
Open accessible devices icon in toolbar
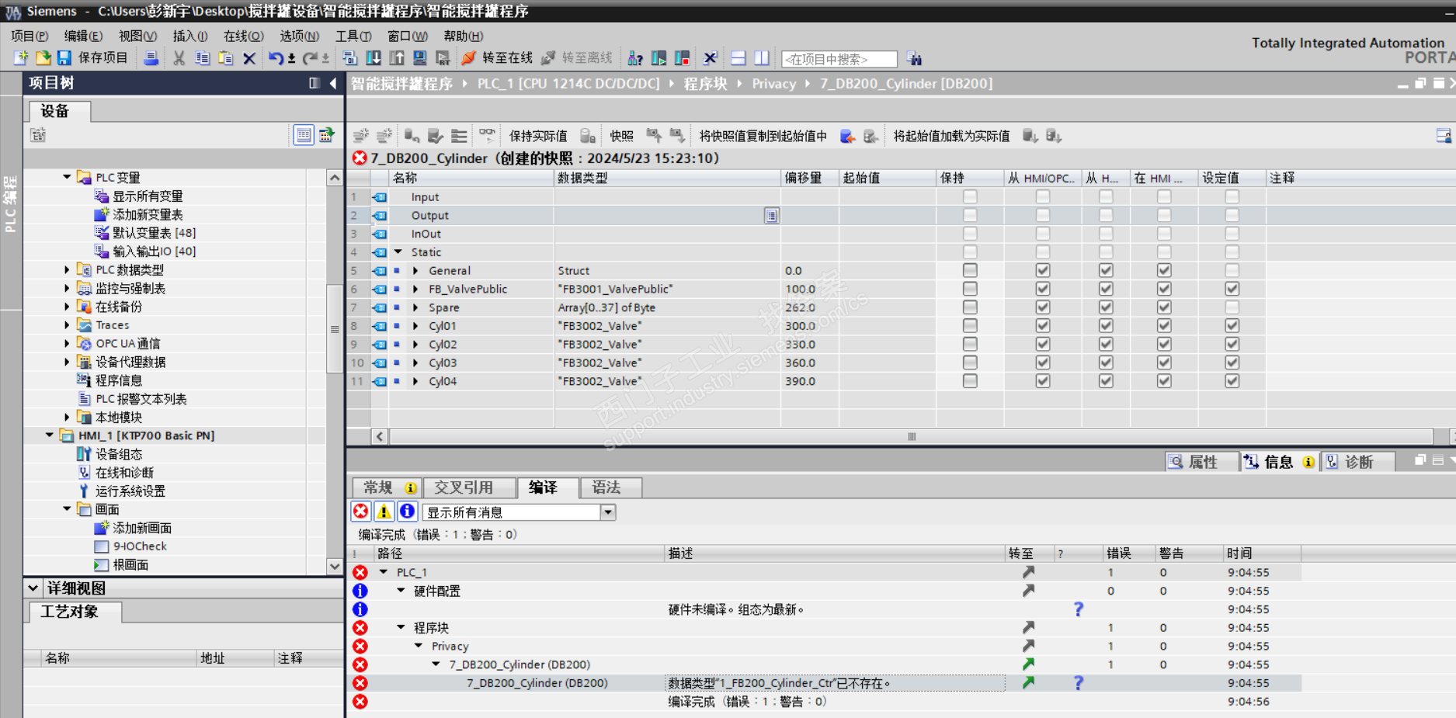[635, 58]
